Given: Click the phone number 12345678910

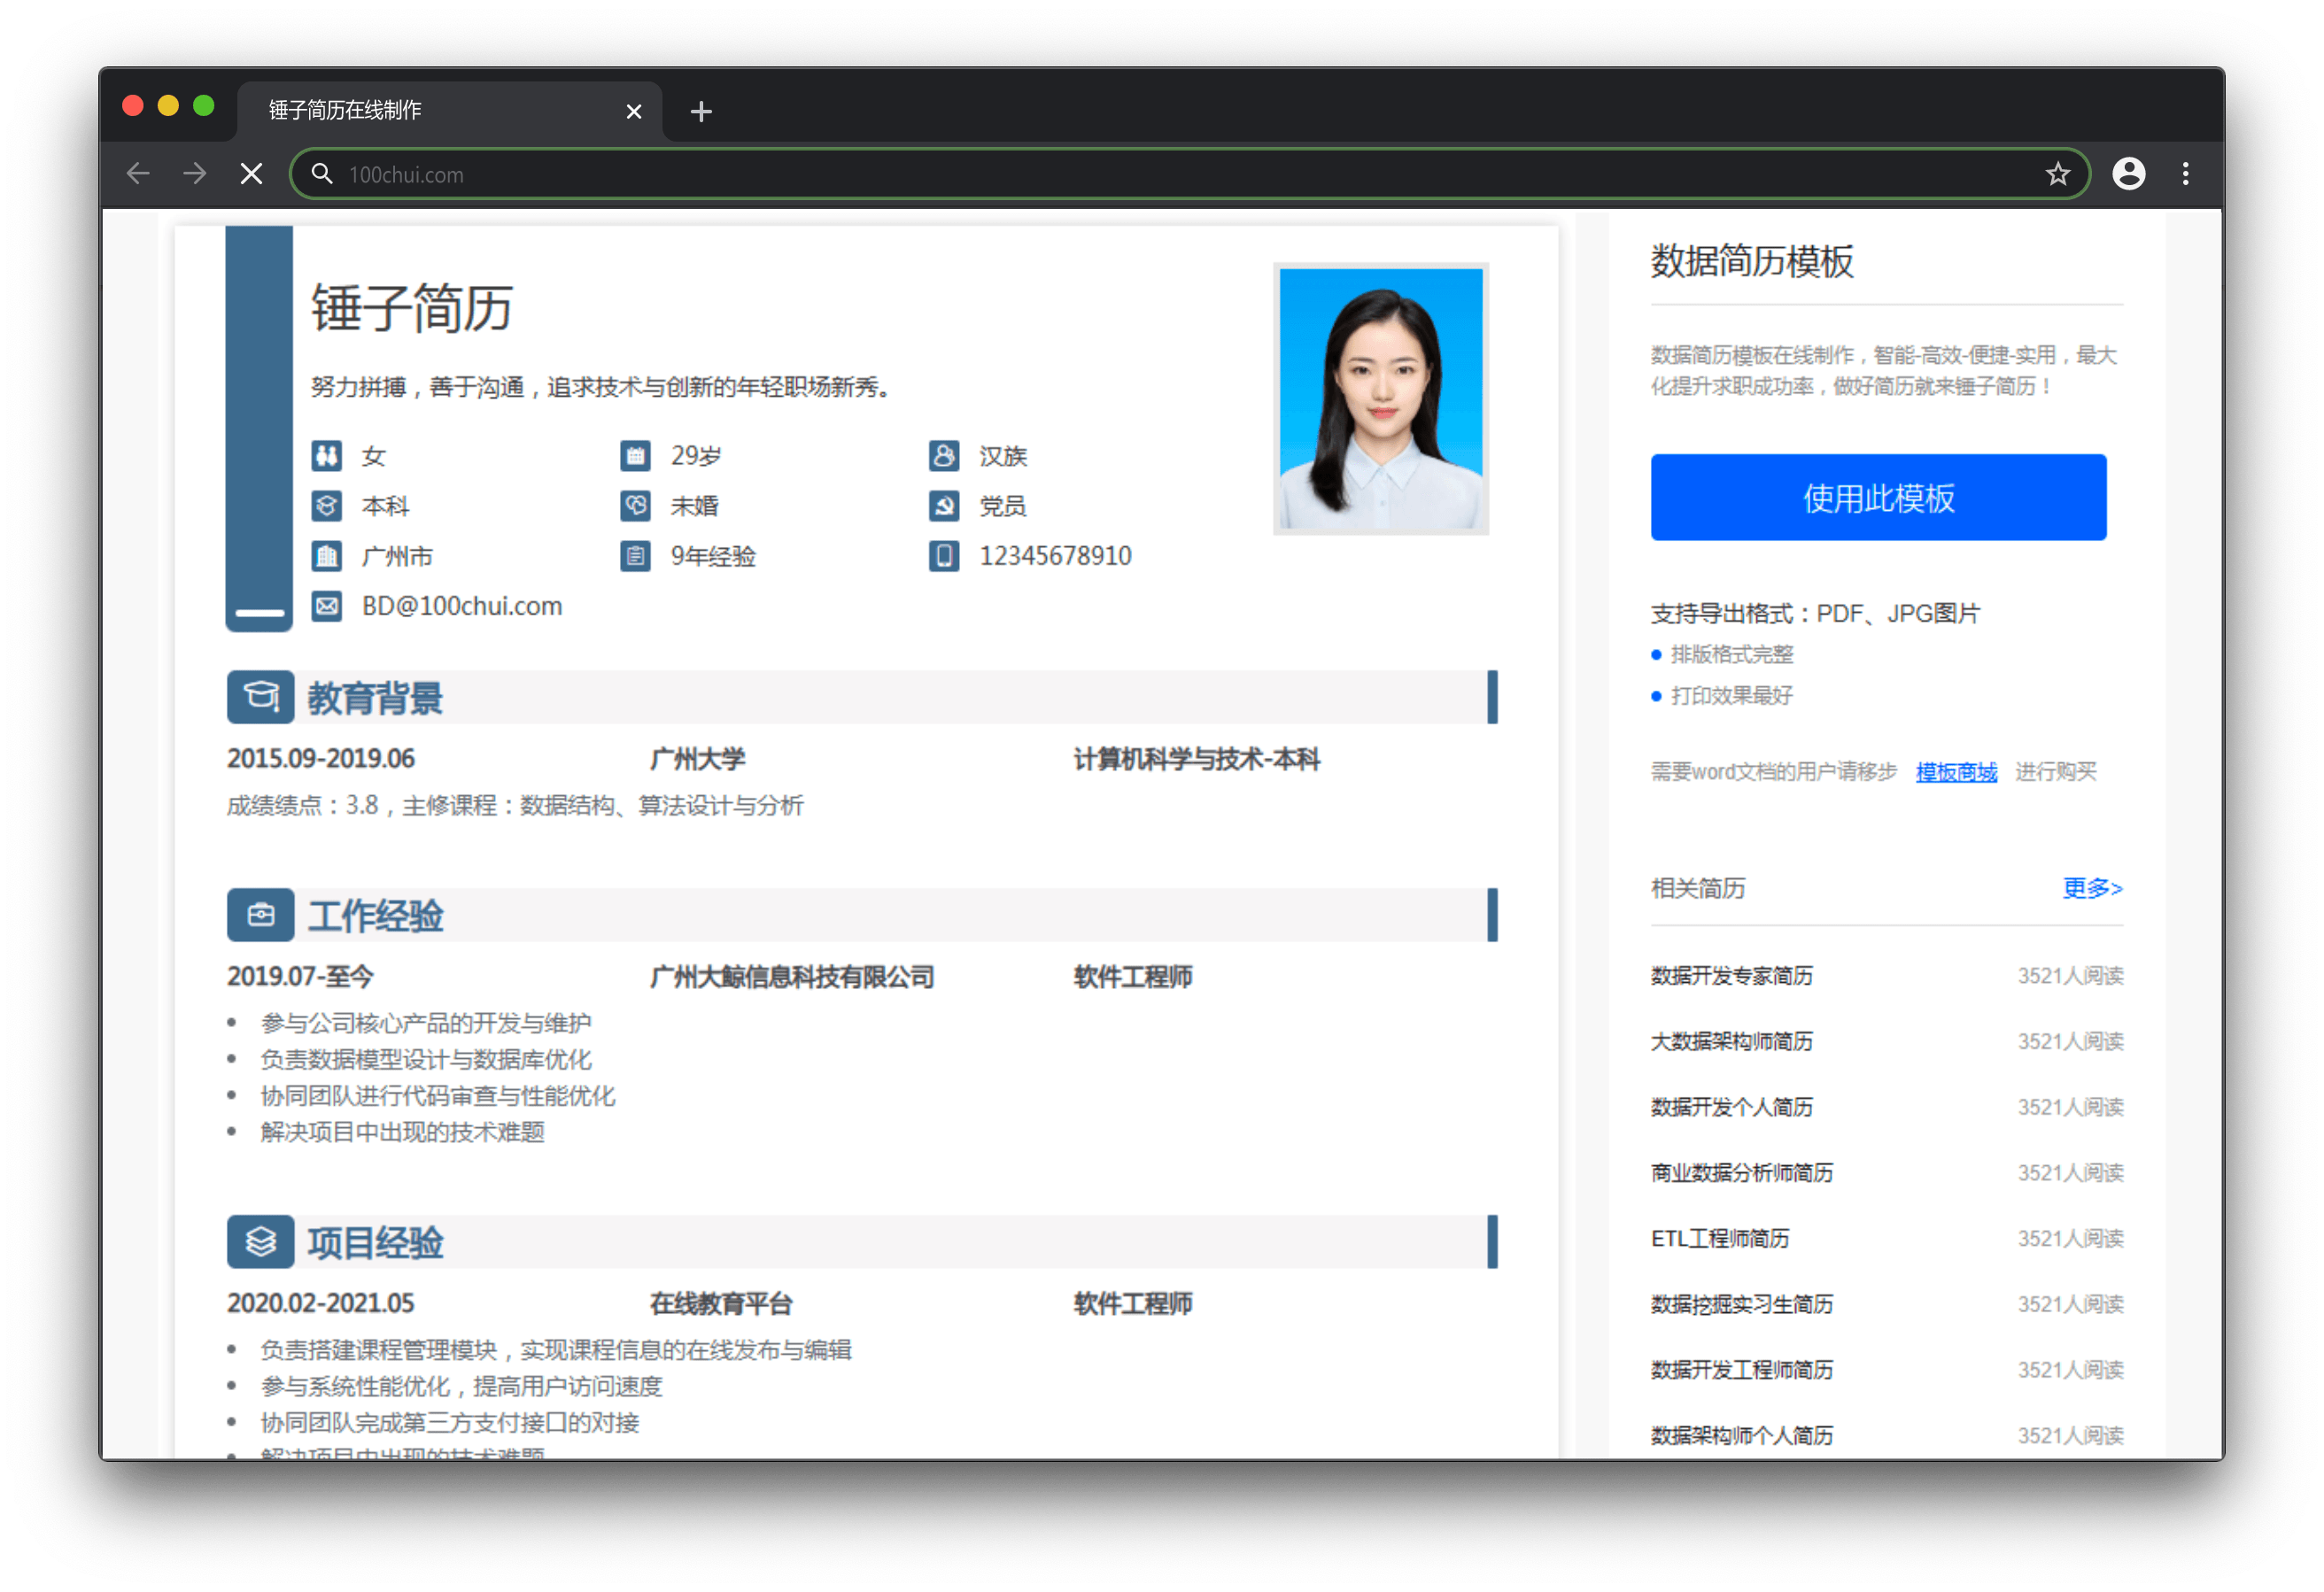Looking at the screenshot, I should point(1055,556).
